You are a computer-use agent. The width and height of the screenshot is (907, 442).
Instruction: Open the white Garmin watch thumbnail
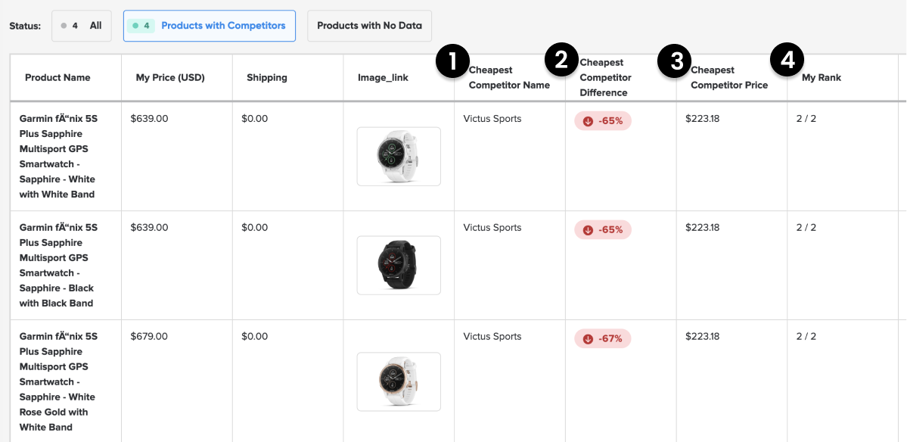click(x=399, y=156)
